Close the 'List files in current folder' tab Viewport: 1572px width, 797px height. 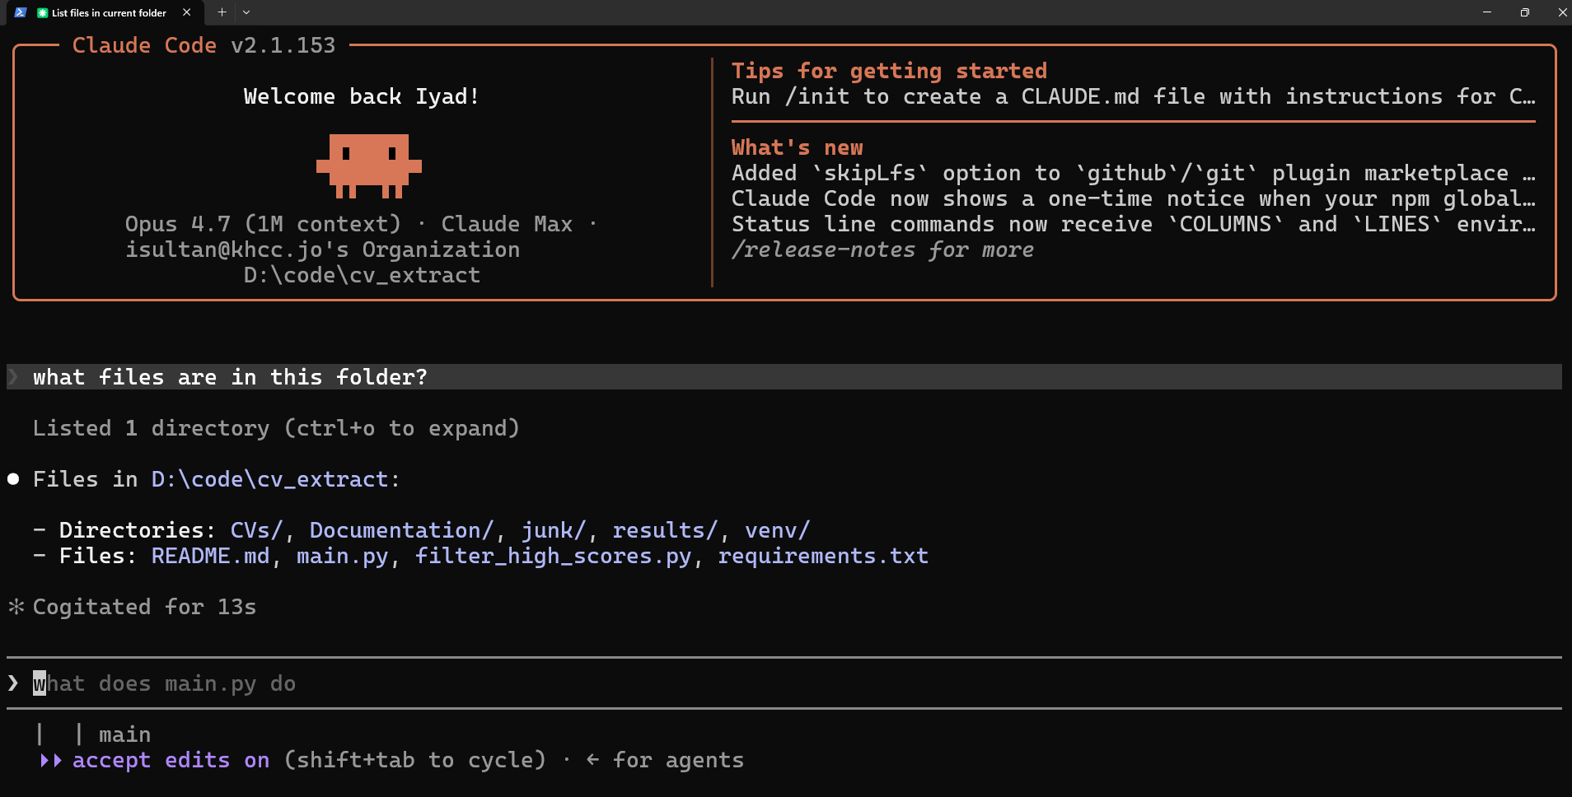click(x=187, y=12)
